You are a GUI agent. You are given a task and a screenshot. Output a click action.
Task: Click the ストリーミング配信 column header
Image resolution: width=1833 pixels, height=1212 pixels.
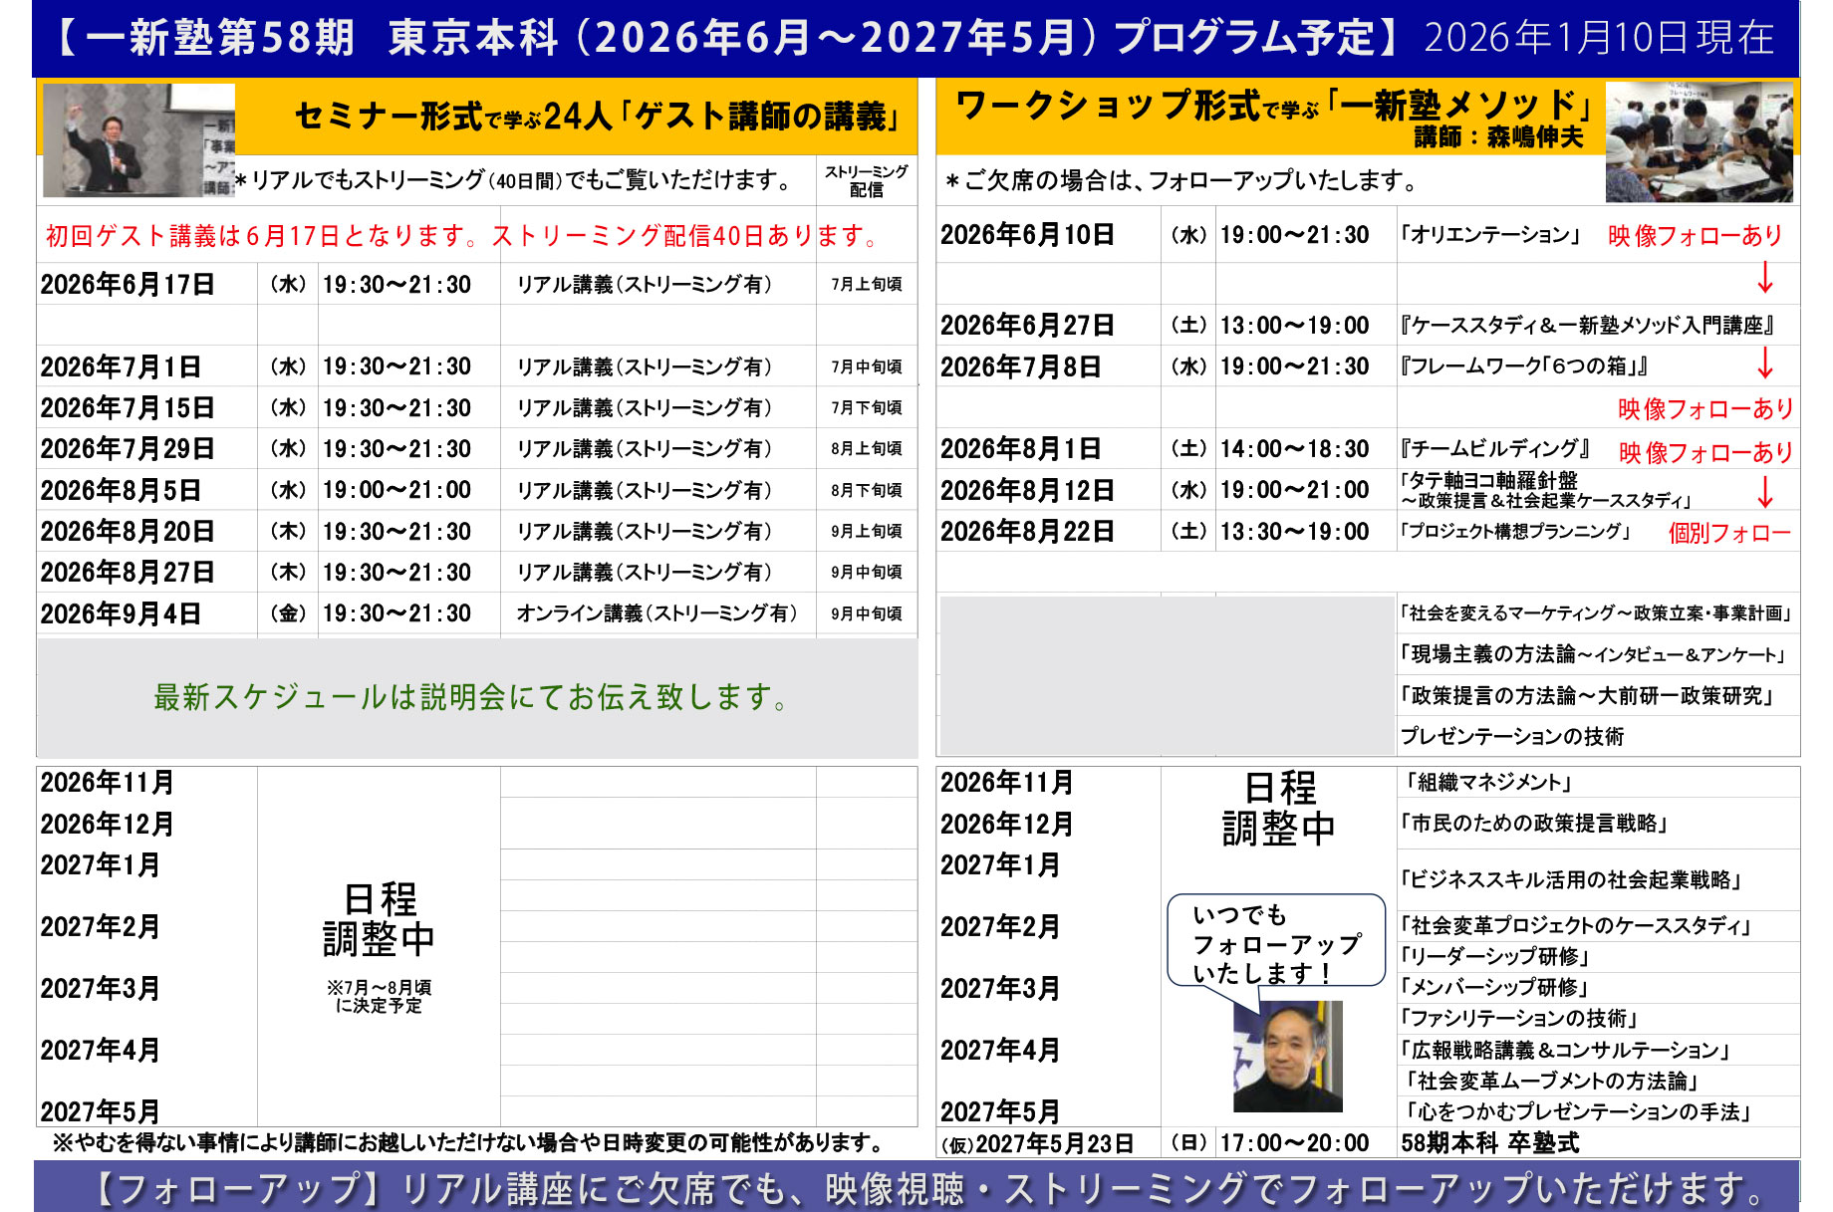coord(866,181)
